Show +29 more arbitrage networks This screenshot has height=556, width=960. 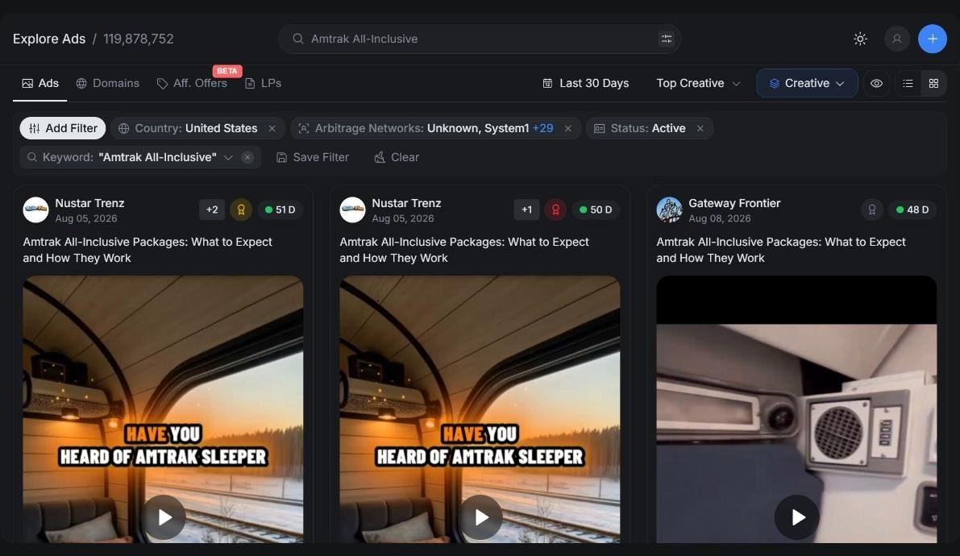542,128
